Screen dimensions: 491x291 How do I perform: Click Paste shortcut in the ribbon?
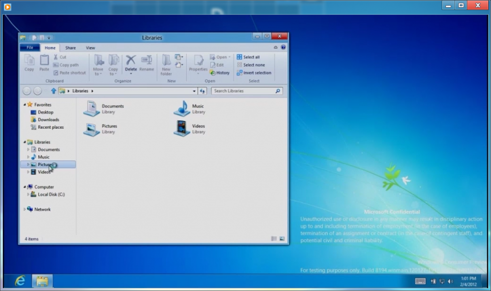69,73
